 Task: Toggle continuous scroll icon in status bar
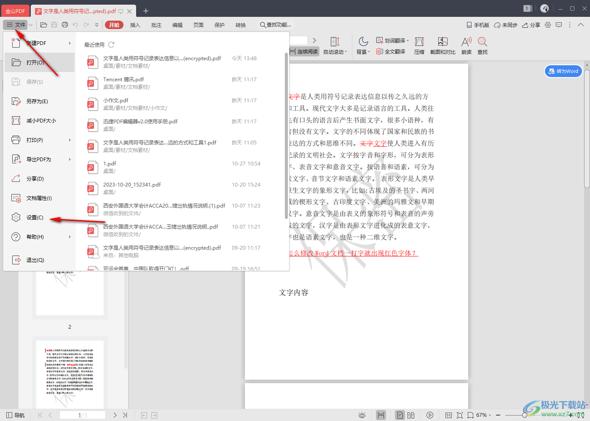click(x=381, y=415)
